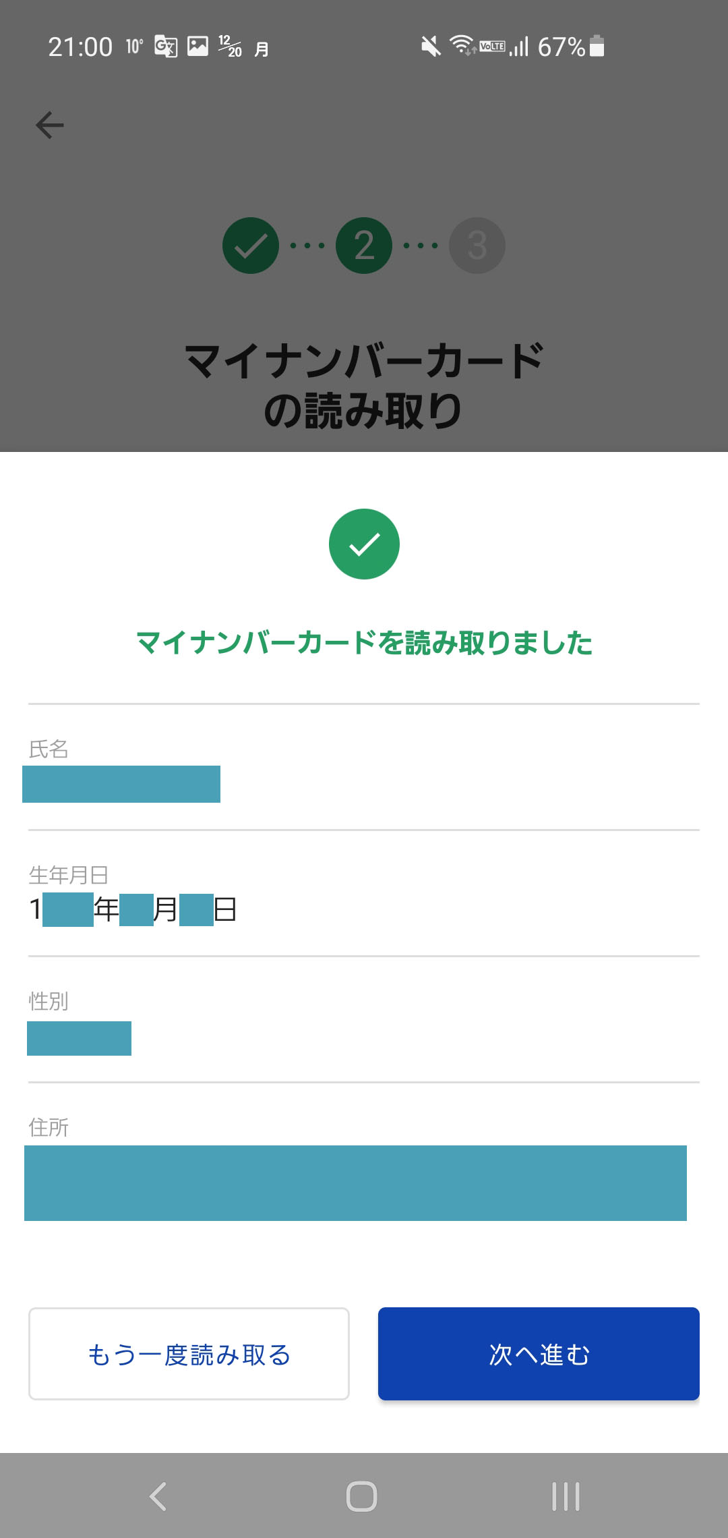The height and width of the screenshot is (1538, 728).
Task: Select the redacted 氏名 name field
Action: pos(121,784)
